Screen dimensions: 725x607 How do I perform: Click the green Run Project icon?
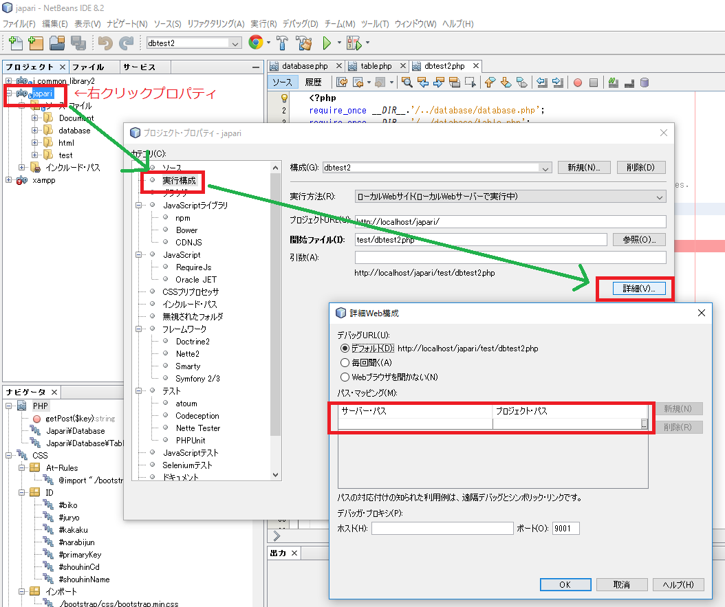pyautogui.click(x=327, y=43)
